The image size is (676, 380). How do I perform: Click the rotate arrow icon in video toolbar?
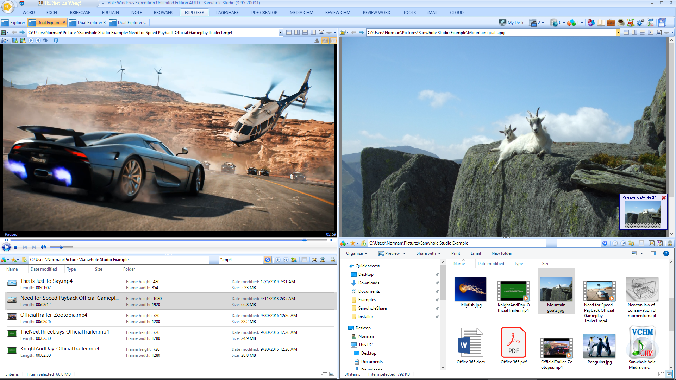(45, 40)
